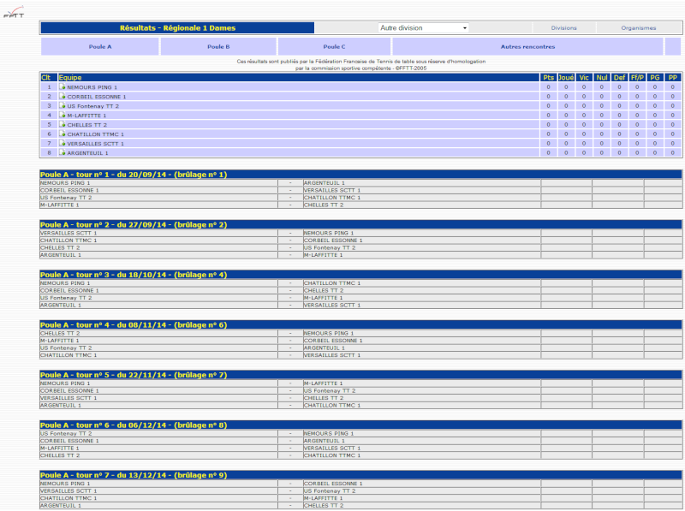This screenshot has width=685, height=511.
Task: Select the tour n° 4 du 08/11/14 header
Action: 360,325
